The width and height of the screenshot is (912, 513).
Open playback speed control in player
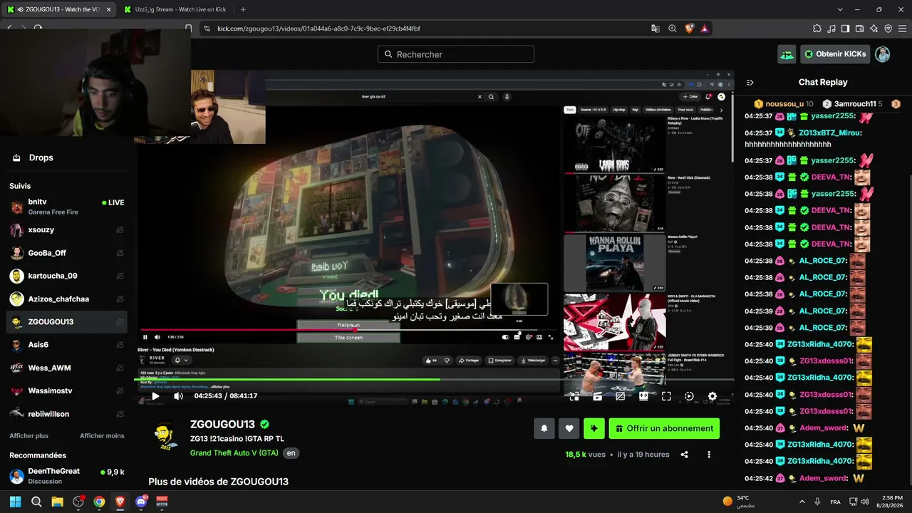tap(689, 396)
